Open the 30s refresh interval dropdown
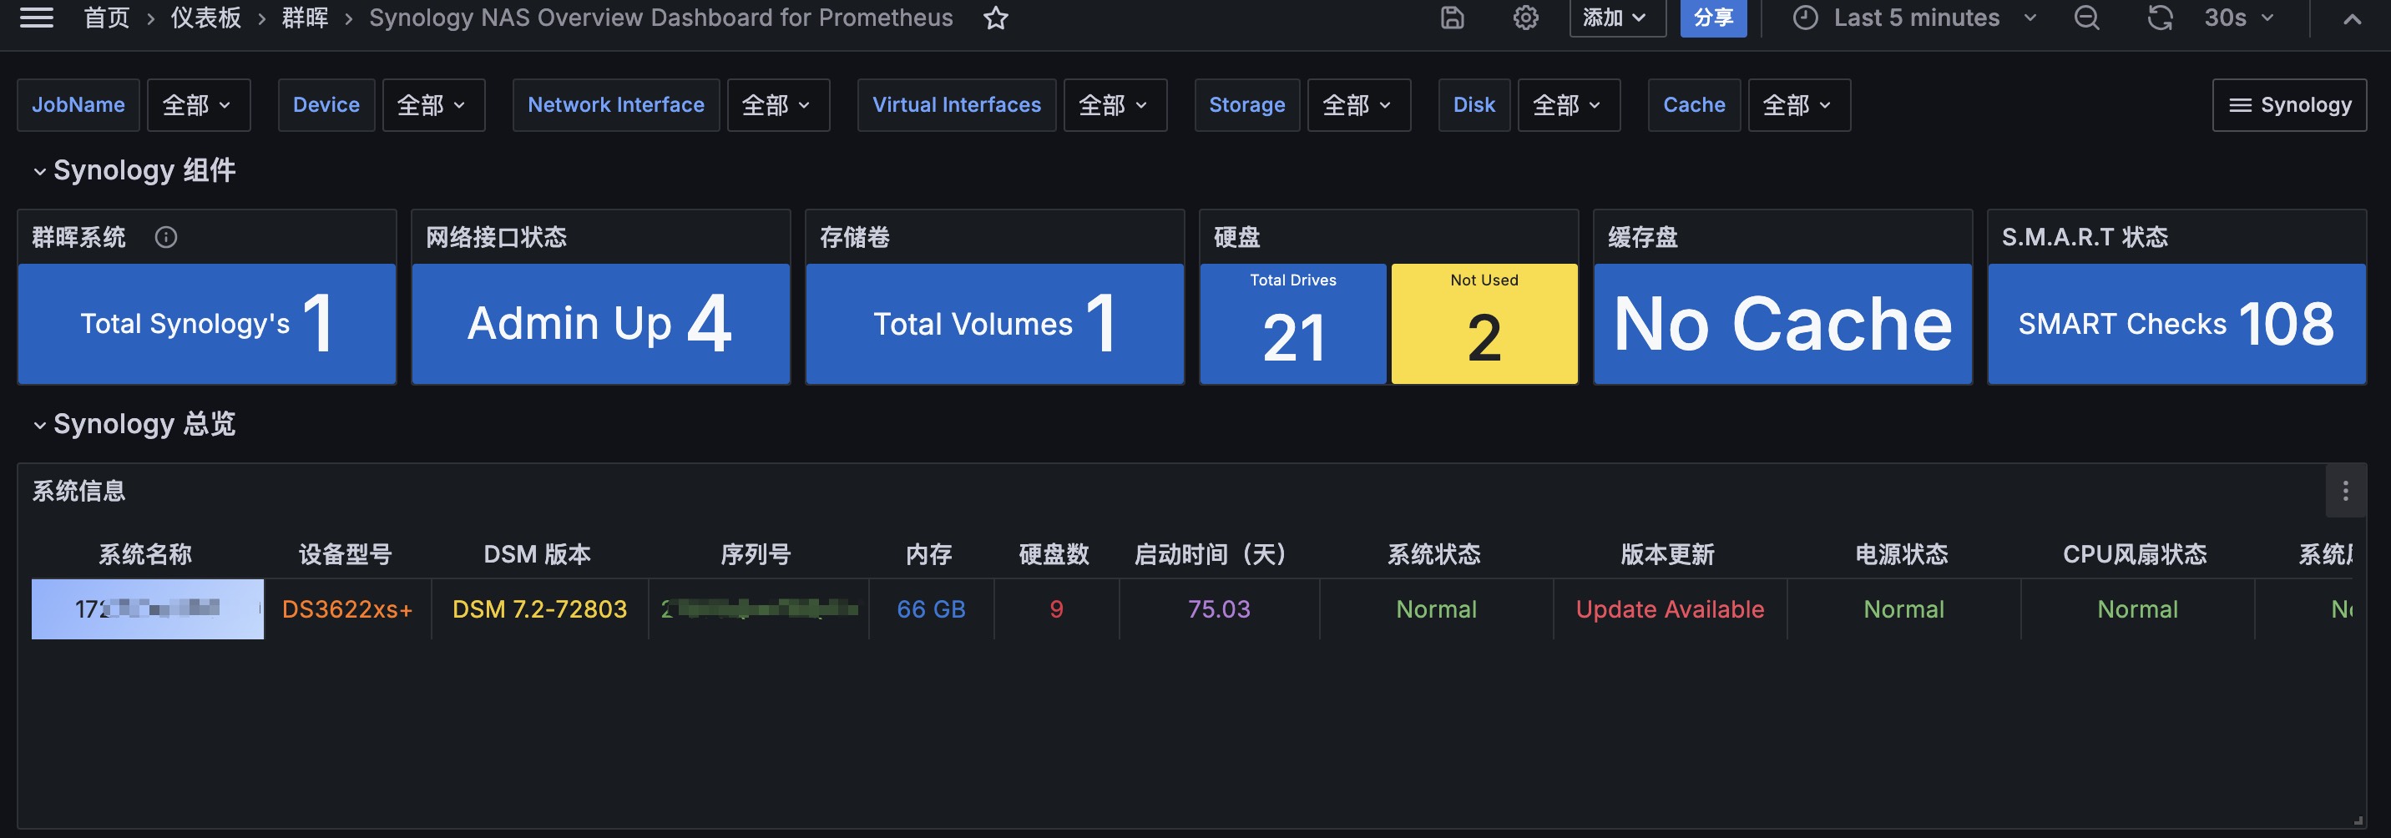2391x838 pixels. tap(2239, 18)
